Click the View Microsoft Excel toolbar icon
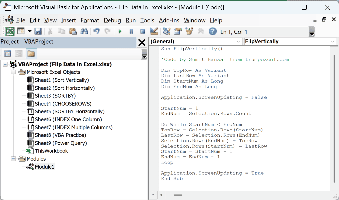339x200 pixels. [10, 31]
